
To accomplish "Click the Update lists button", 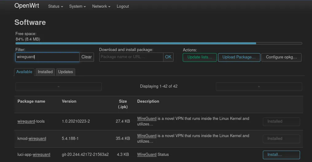I will click(200, 57).
